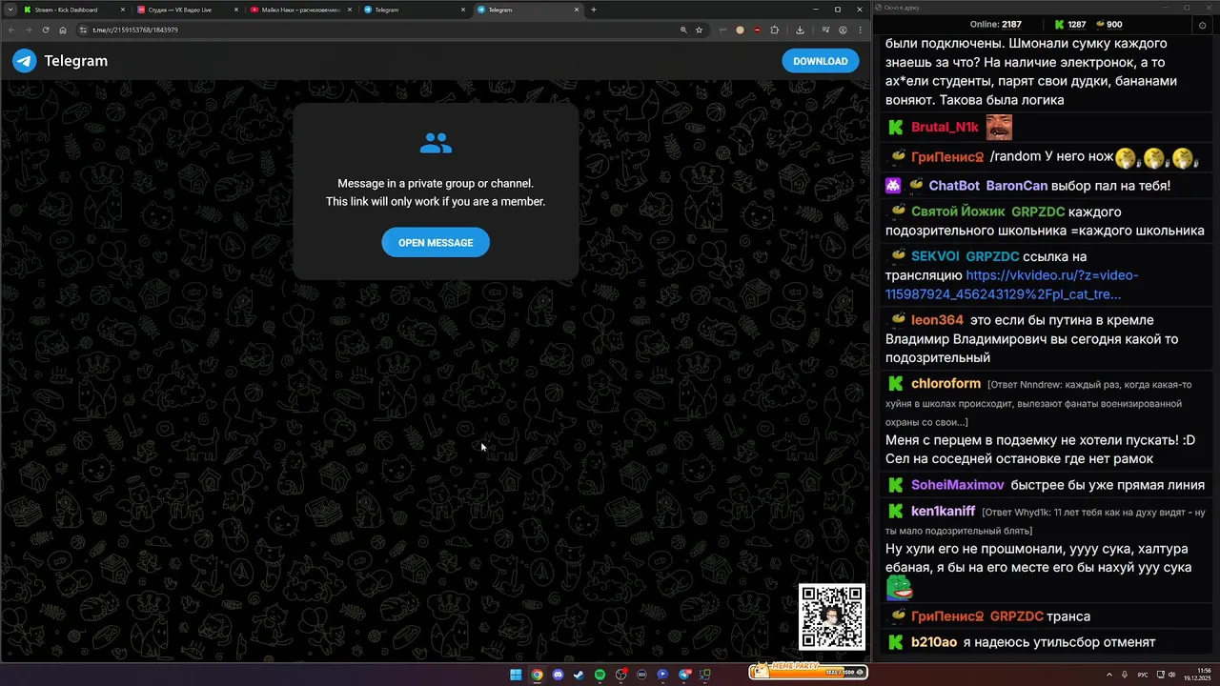
Task: Click username b210ao in chat
Action: click(x=934, y=642)
